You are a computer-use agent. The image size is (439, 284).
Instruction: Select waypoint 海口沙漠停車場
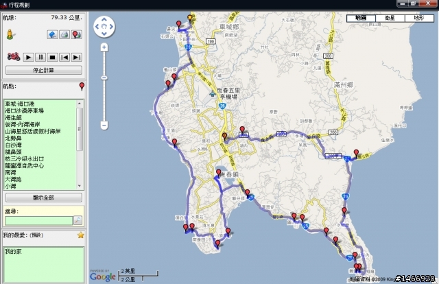tap(25, 110)
